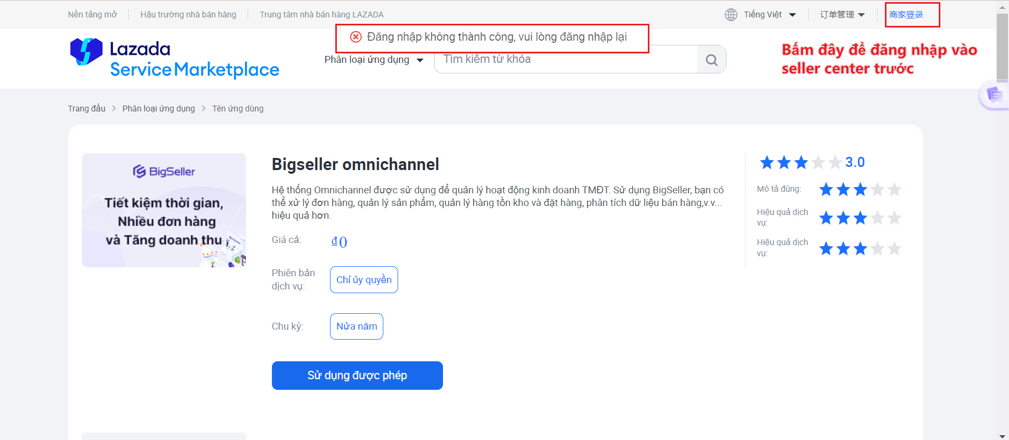Click the Lazada Service Marketplace logo
Image resolution: width=1009 pixels, height=440 pixels.
[x=174, y=59]
